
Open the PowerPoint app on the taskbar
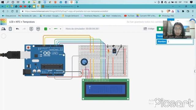click(x=55, y=2)
